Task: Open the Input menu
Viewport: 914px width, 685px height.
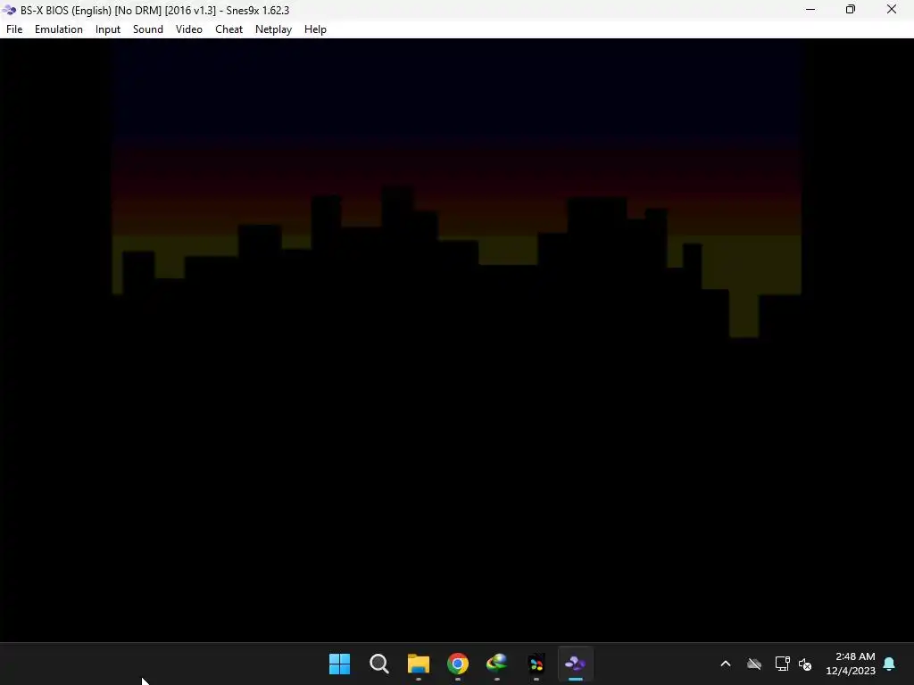Action: point(108,29)
